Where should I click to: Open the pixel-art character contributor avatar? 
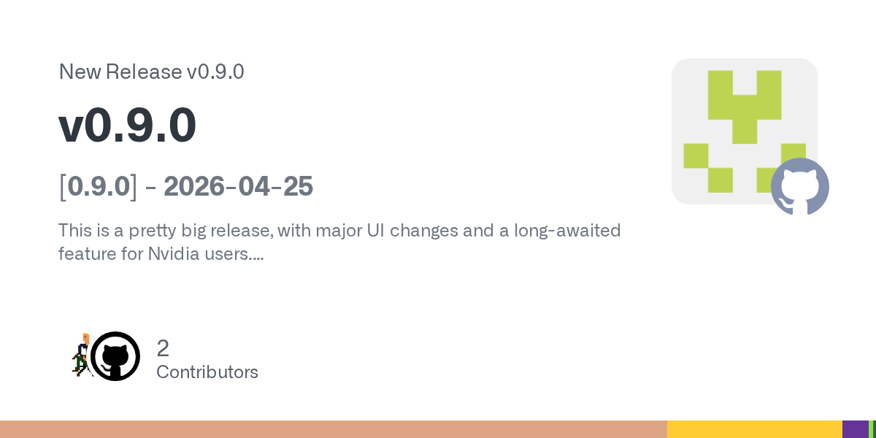click(81, 356)
